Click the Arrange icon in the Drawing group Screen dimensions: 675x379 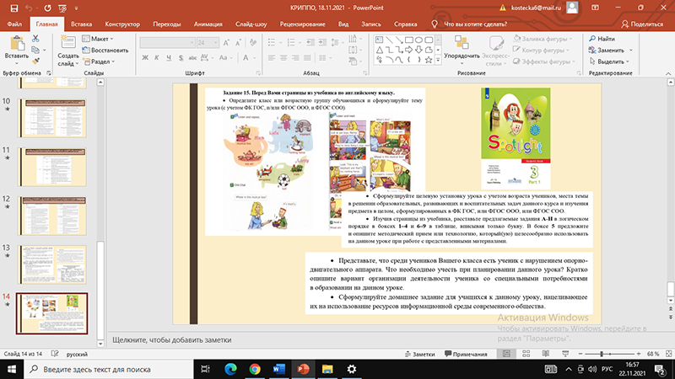point(462,43)
